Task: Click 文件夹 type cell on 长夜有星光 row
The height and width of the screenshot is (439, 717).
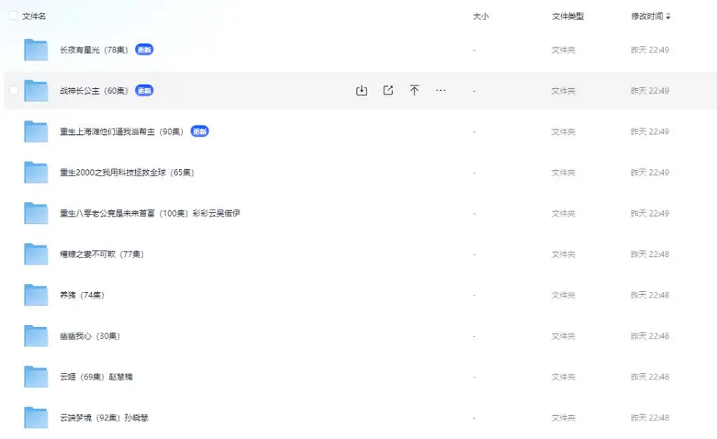Action: point(564,49)
